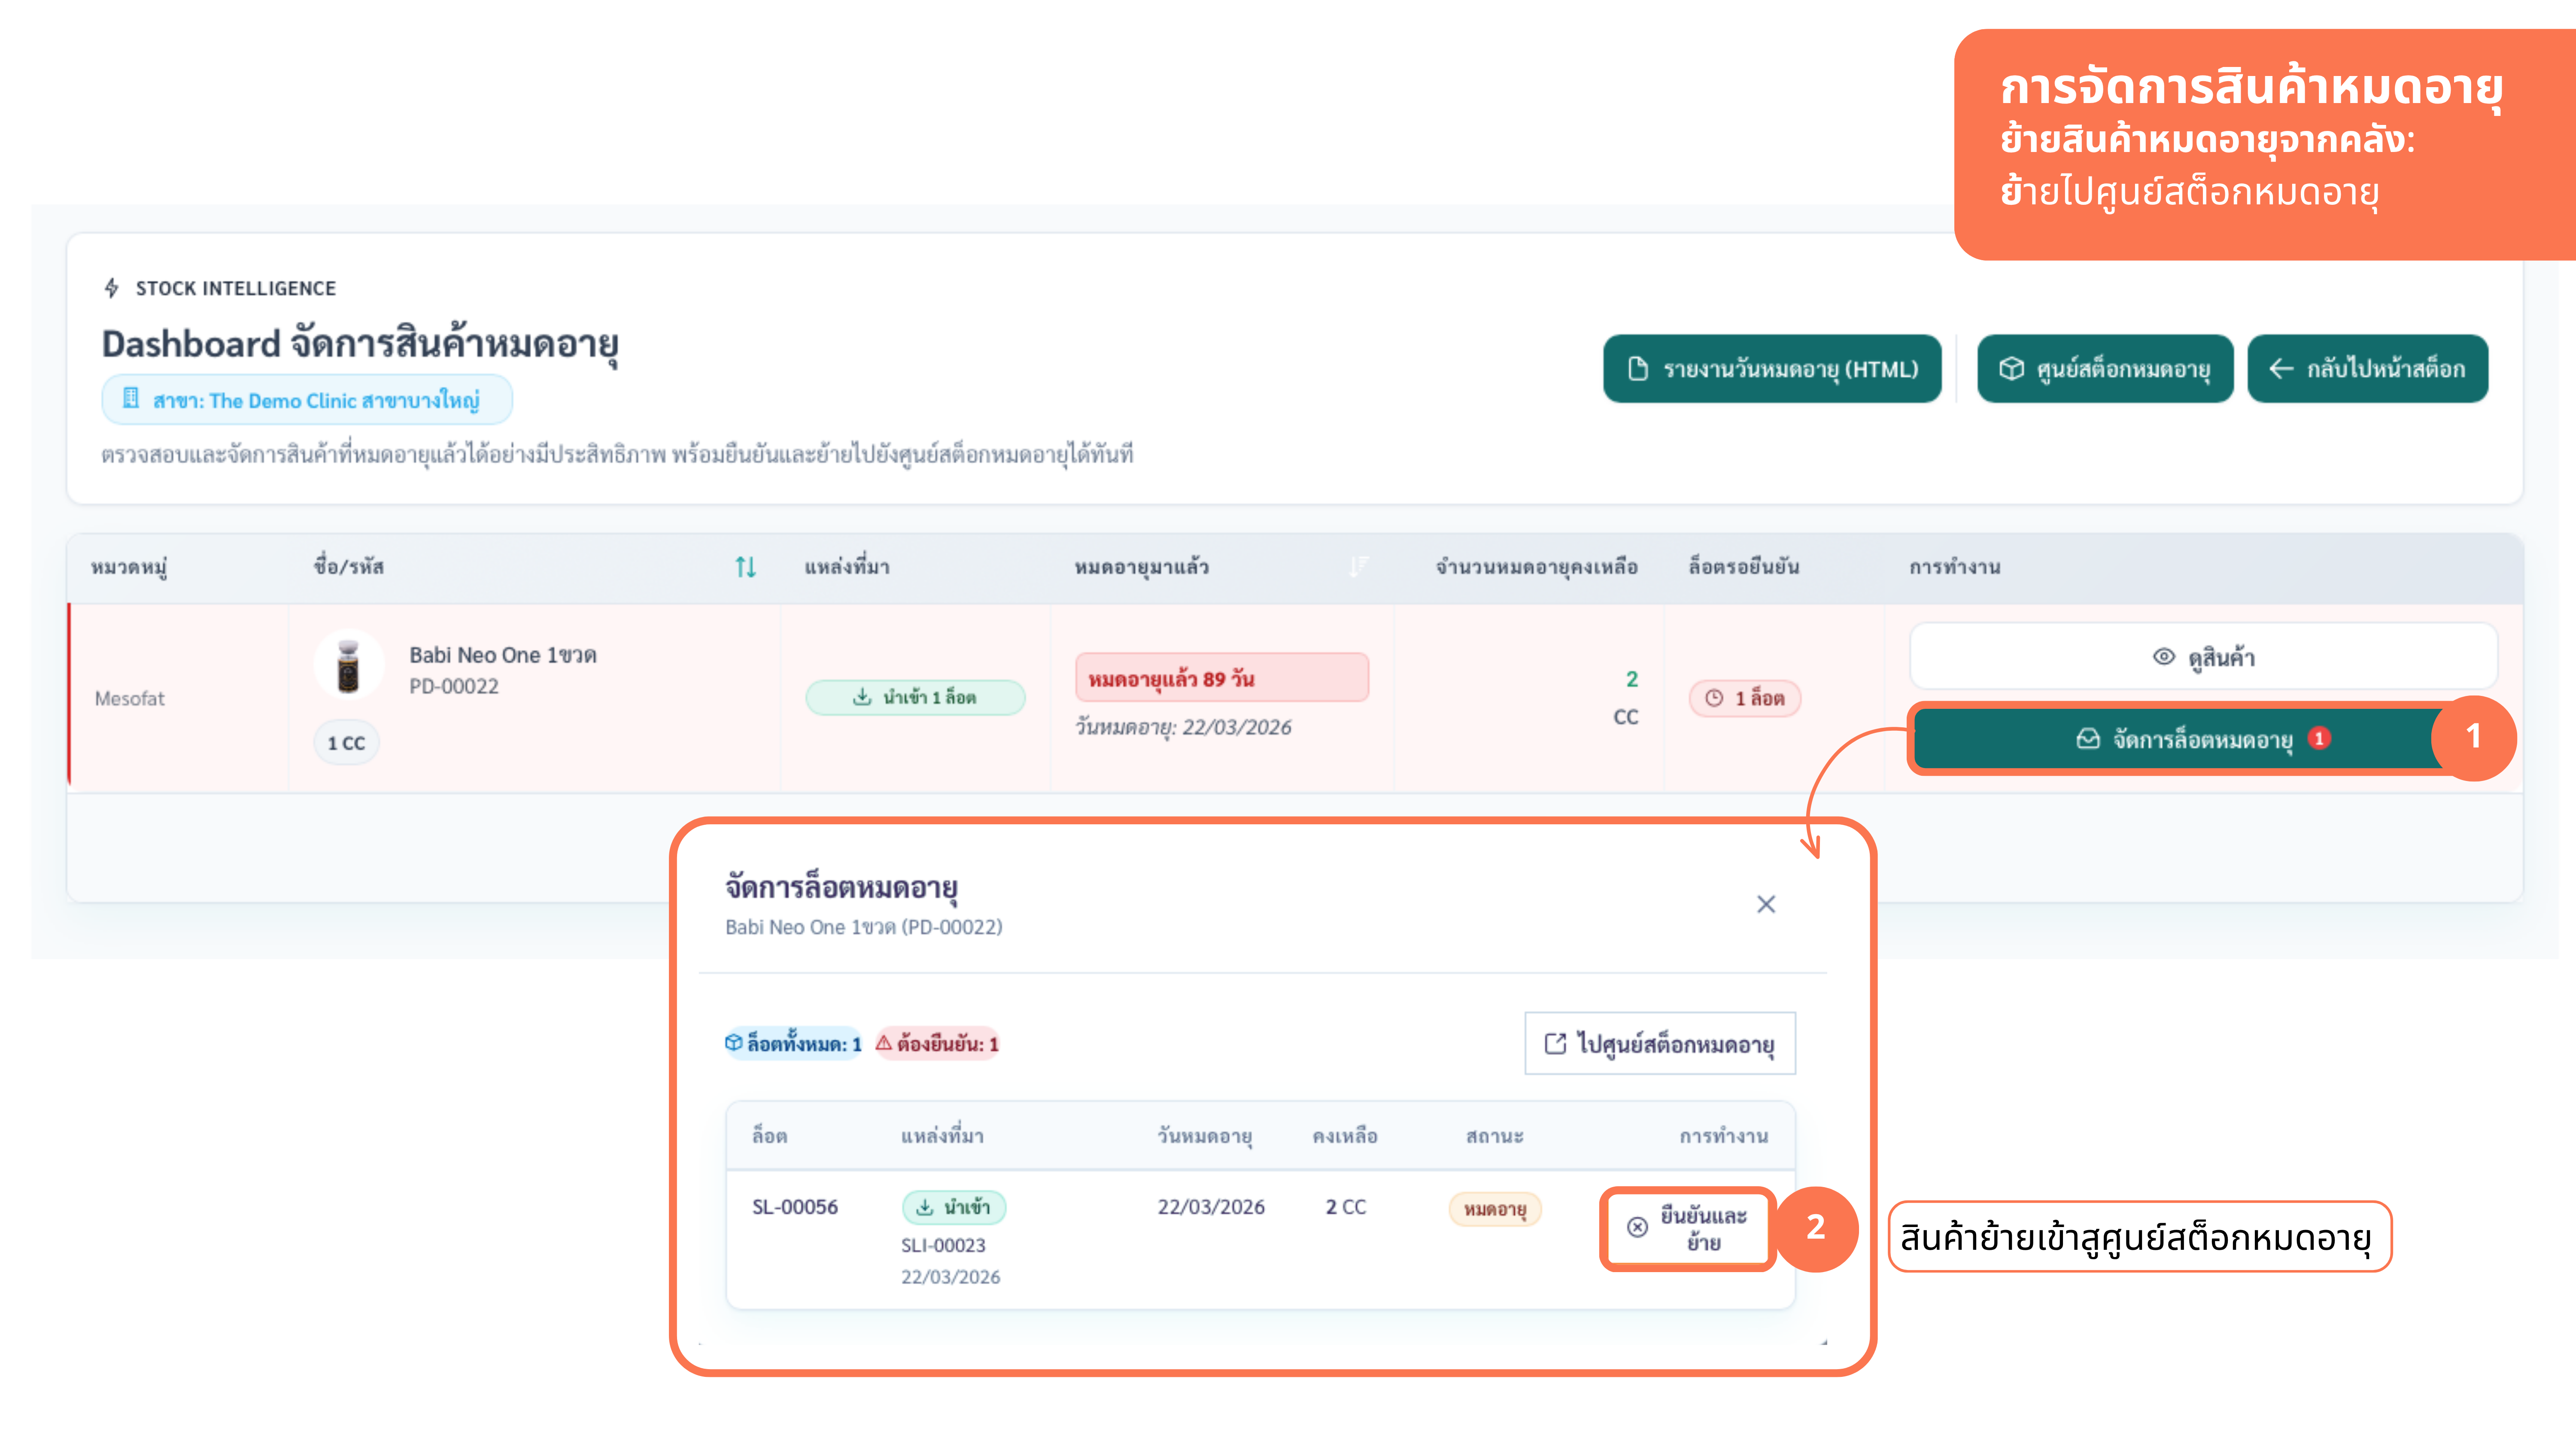Click the ล็อตรอยืนยัน column header
This screenshot has width=2576, height=1449.
[x=1744, y=567]
